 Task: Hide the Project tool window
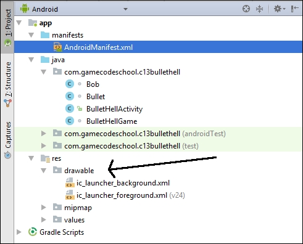pyautogui.click(x=294, y=9)
